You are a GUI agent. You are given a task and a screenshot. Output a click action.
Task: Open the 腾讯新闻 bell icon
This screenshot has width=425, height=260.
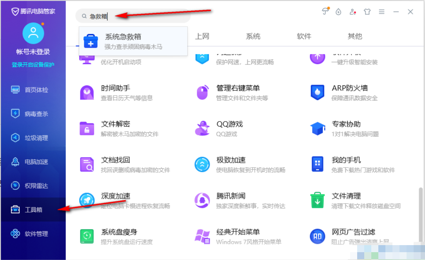(x=202, y=200)
